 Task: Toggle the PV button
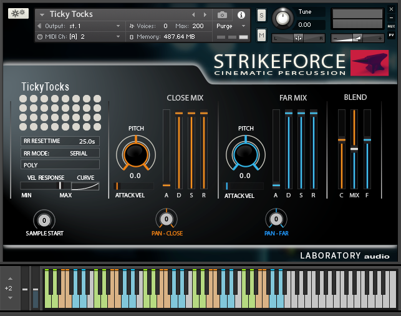[391, 35]
